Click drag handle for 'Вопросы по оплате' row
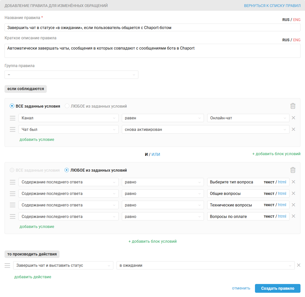Image resolution: width=305 pixels, height=297 pixels. pos(13,216)
